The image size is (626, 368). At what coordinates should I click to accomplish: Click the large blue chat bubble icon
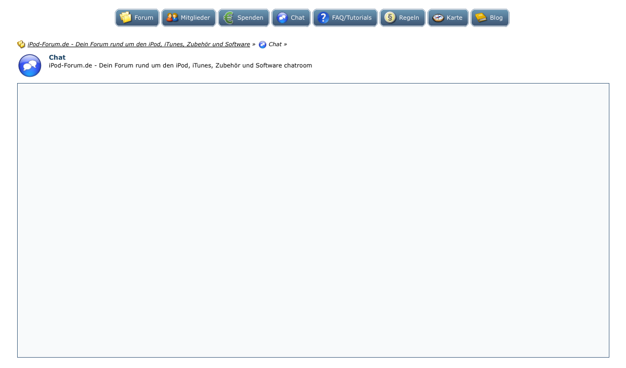(30, 66)
